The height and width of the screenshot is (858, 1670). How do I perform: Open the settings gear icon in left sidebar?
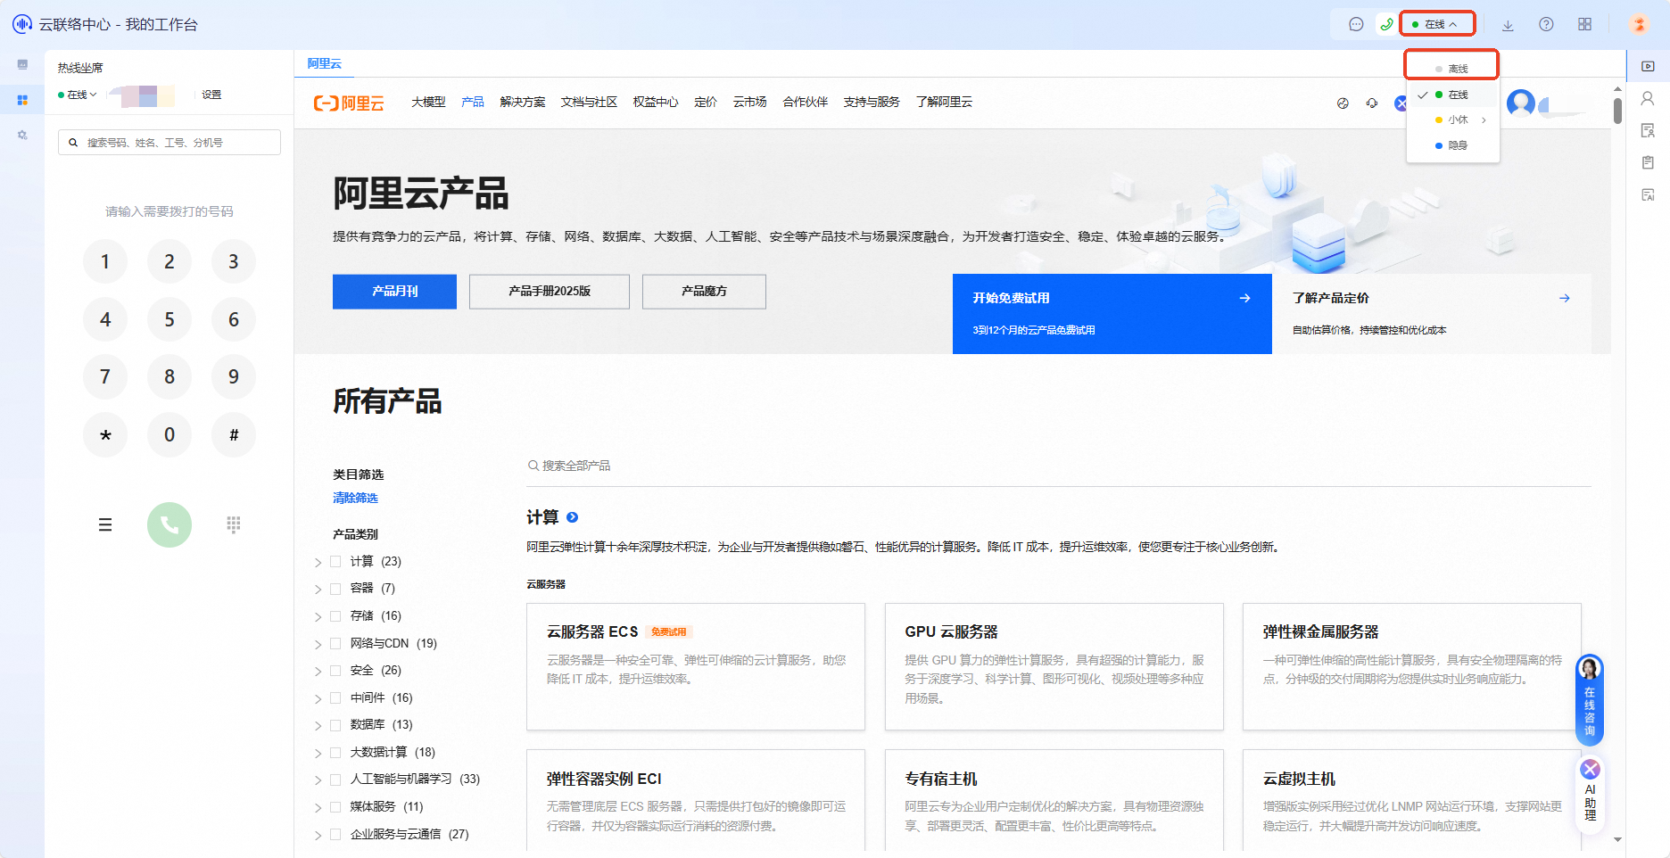click(22, 135)
